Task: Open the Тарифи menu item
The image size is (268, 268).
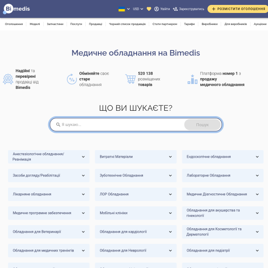Action: pos(189,24)
